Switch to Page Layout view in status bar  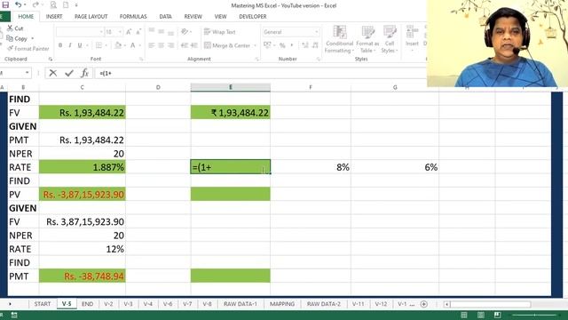[481, 315]
